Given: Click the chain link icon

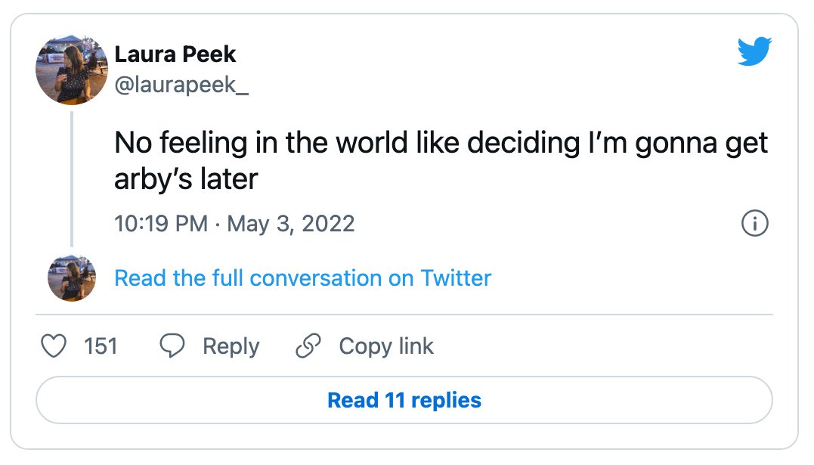Looking at the screenshot, I should (308, 346).
